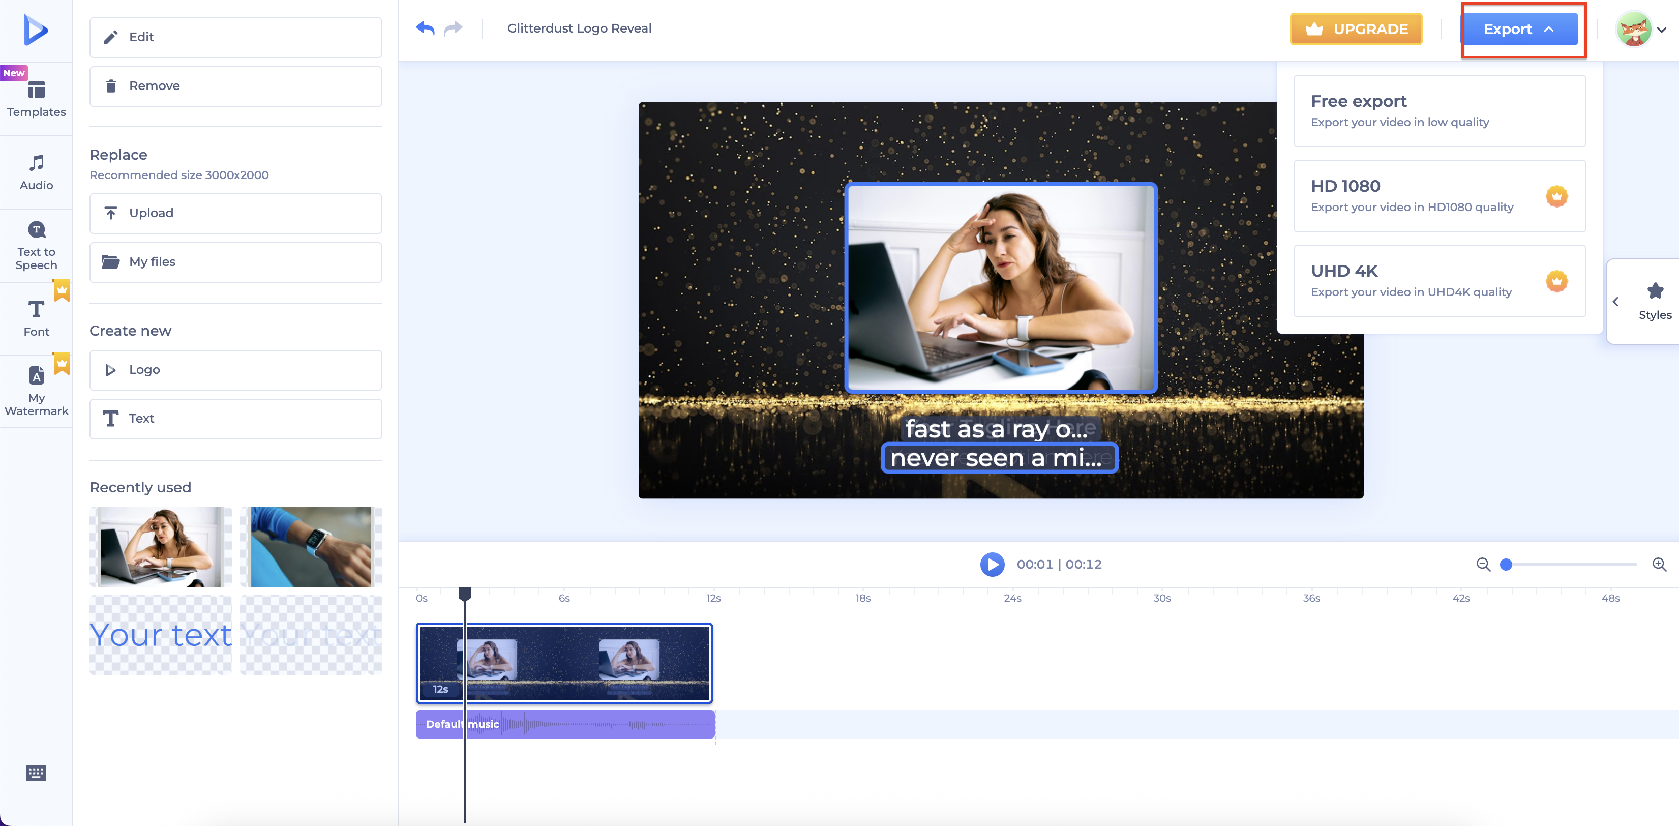Select the Text to Speech tool

[36, 245]
